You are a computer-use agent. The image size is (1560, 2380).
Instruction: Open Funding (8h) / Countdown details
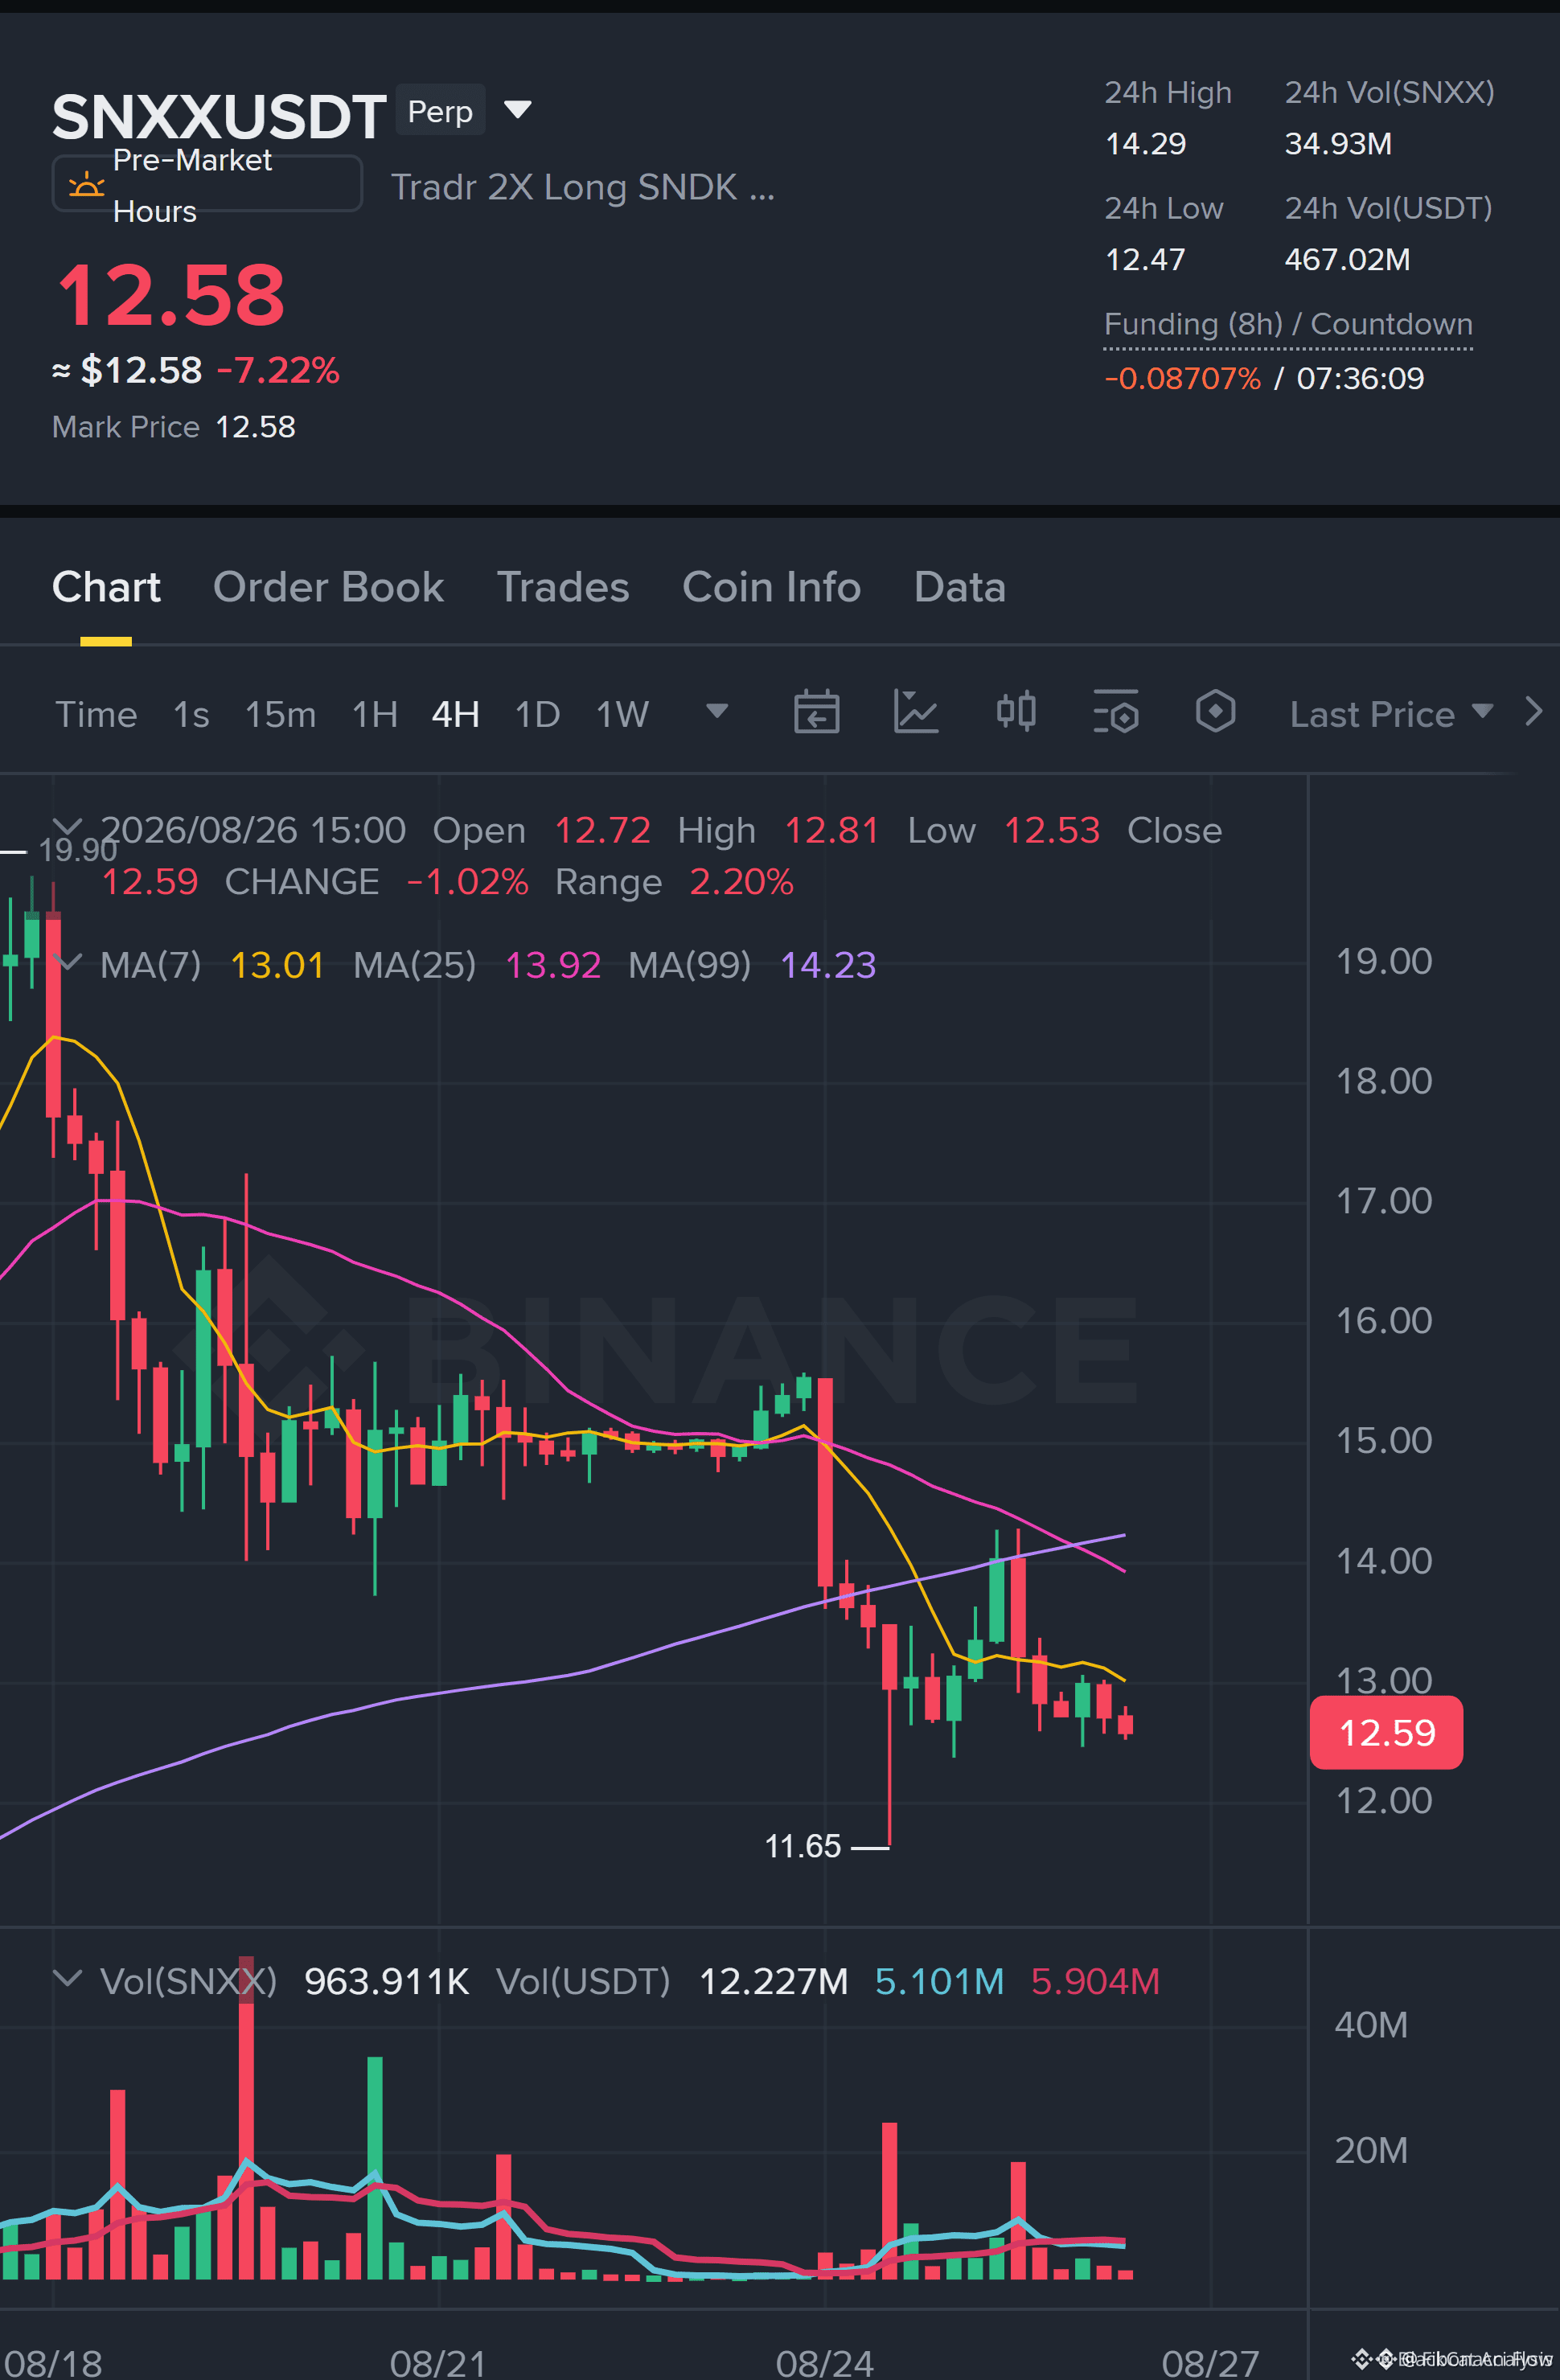coord(1288,324)
